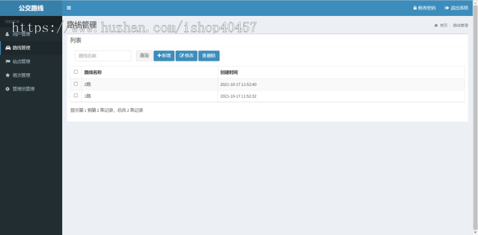The width and height of the screenshot is (478, 235).
Task: Click the timestamp 2021-10-17 11:52:40
Action: pos(238,85)
